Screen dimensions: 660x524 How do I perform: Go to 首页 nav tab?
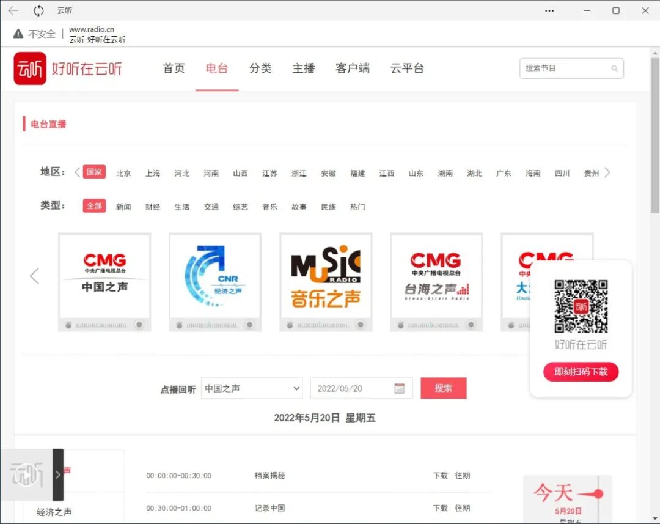174,68
